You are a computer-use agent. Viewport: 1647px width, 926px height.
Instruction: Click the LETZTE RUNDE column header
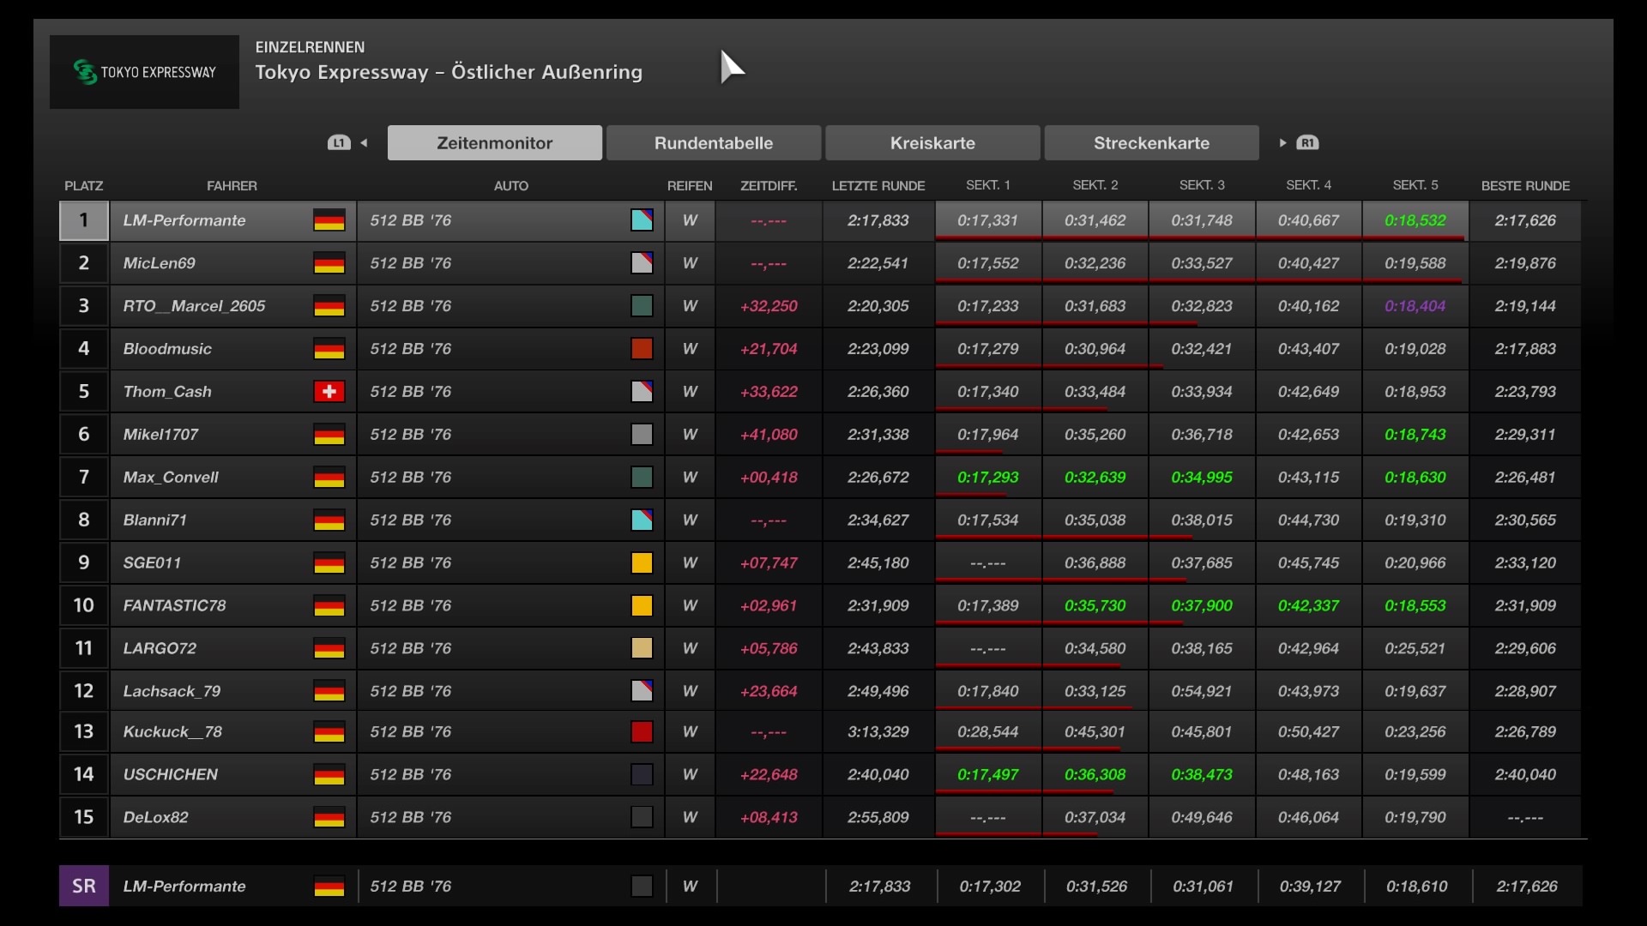point(878,185)
